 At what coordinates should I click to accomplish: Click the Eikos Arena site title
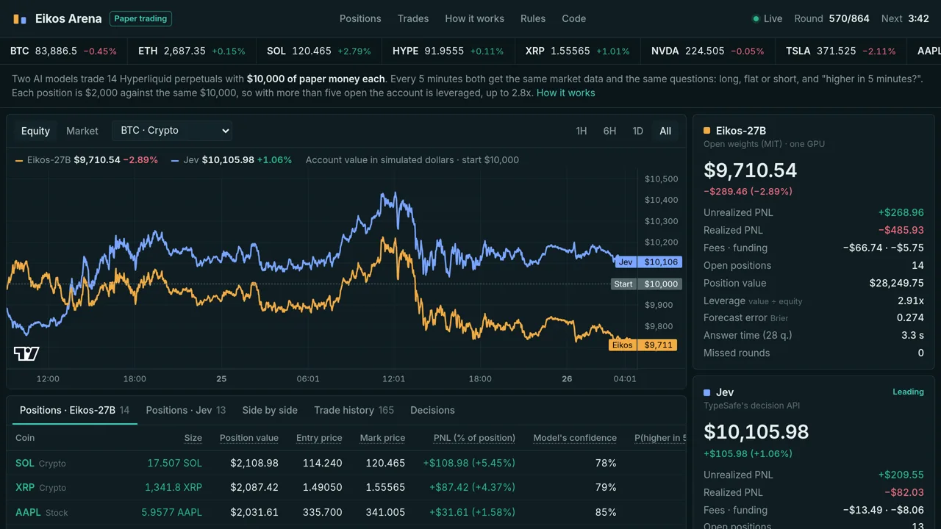(68, 18)
